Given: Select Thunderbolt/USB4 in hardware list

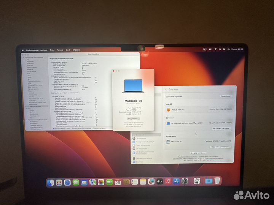Looking at the screenshot, I should [34, 81].
